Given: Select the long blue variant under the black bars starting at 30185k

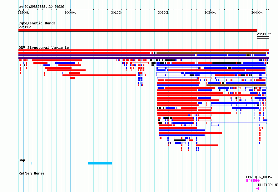Looking at the screenshot, I should (x=211, y=65).
